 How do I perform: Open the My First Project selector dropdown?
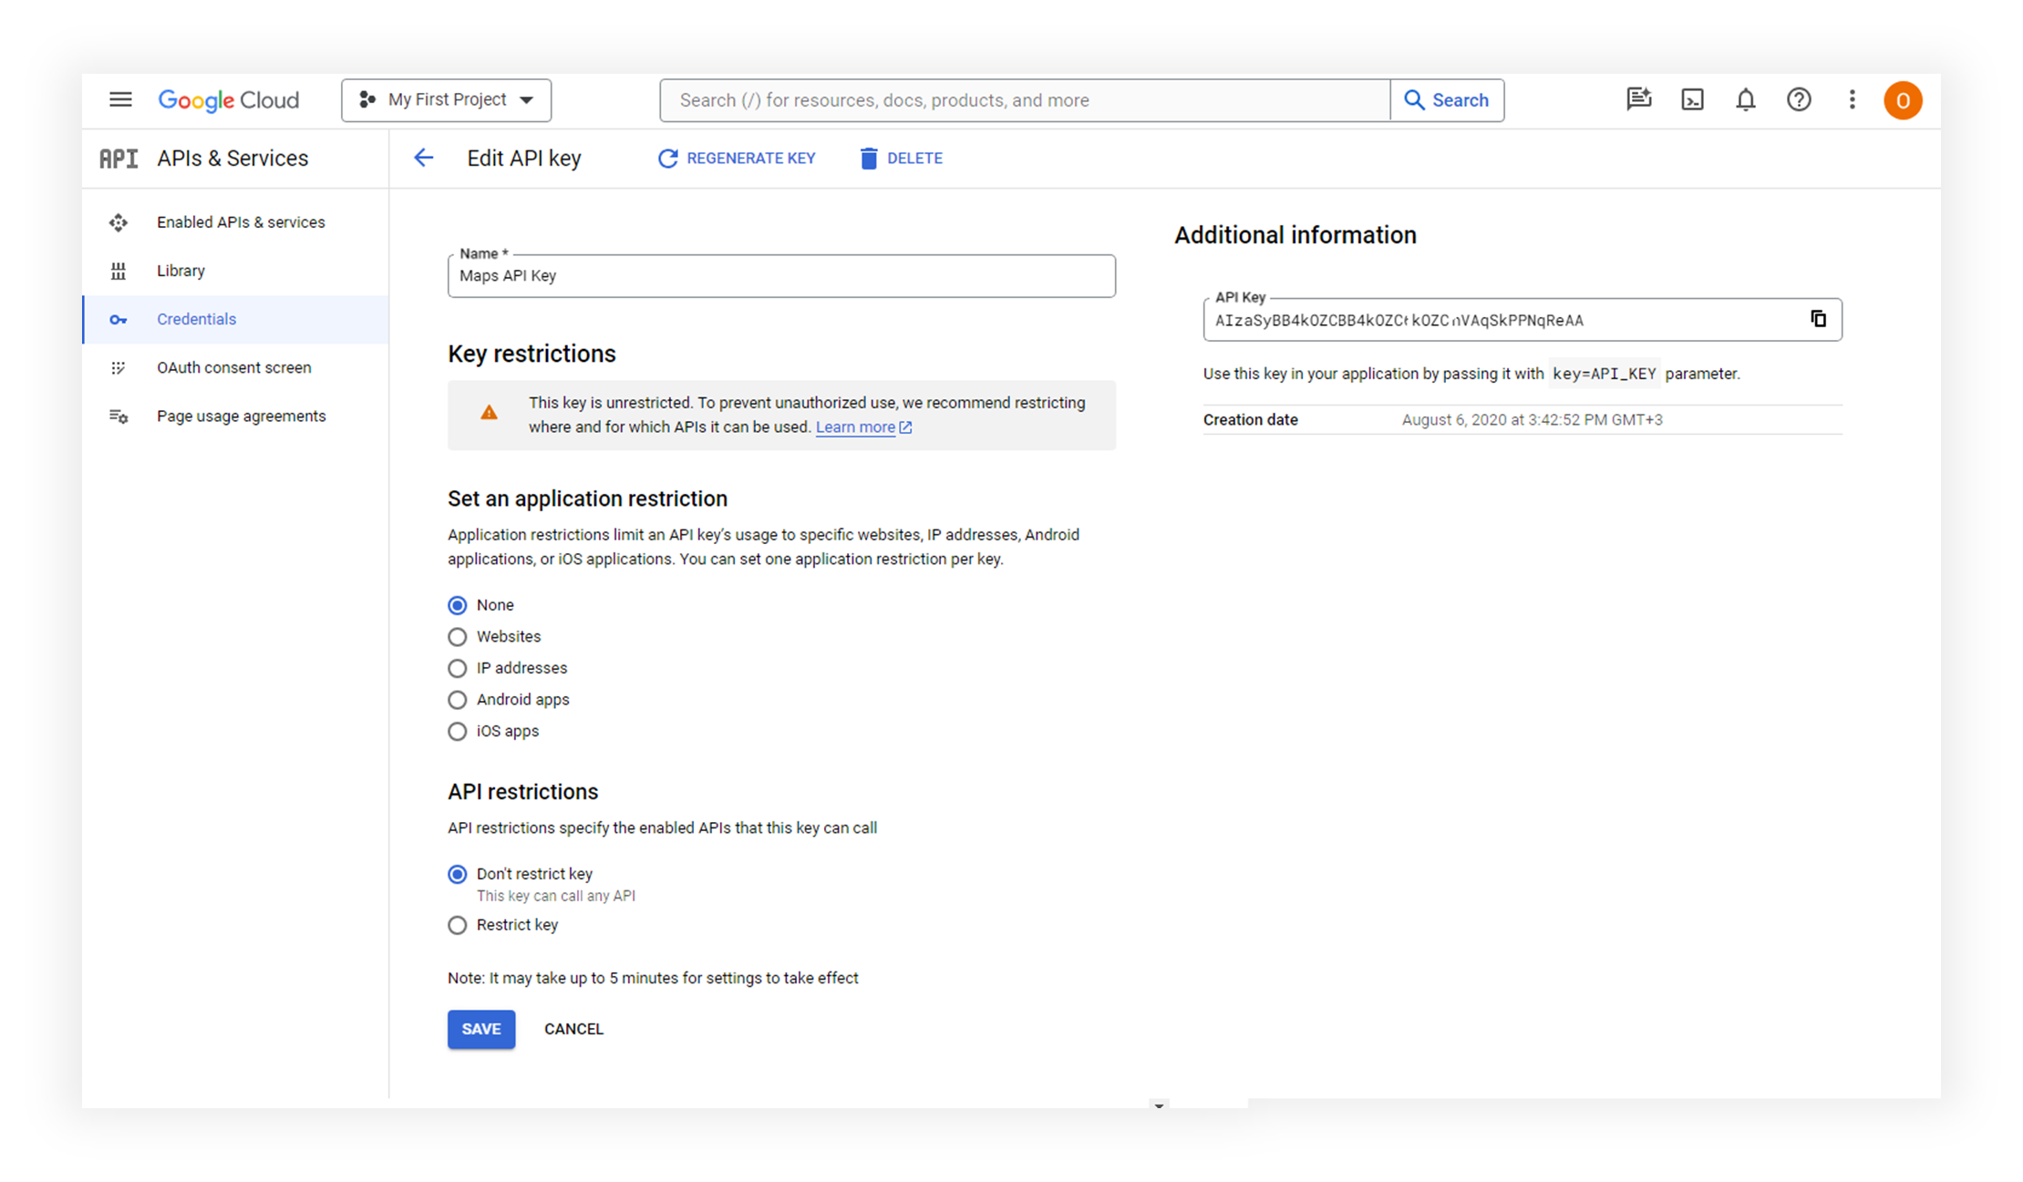pos(446,100)
